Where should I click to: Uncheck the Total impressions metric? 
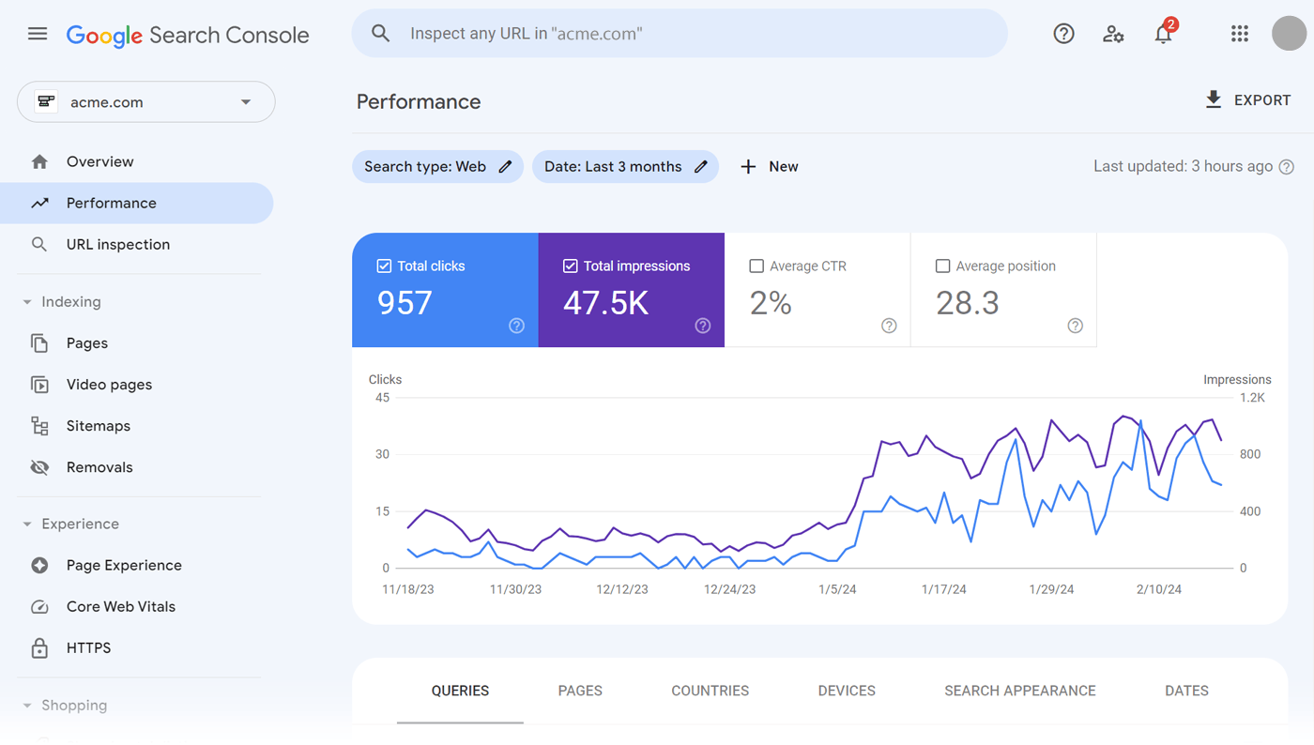pos(570,266)
